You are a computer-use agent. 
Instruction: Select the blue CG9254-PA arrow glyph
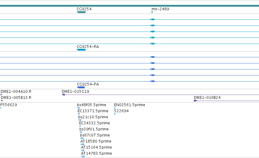click(81, 87)
